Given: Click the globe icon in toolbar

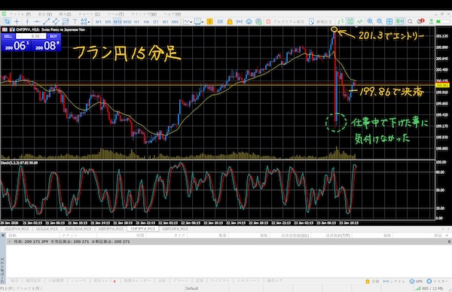Looking at the screenshot, I should (x=258, y=22).
